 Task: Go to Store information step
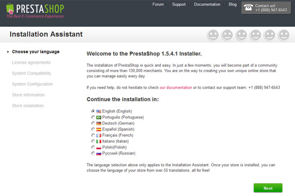point(28,95)
